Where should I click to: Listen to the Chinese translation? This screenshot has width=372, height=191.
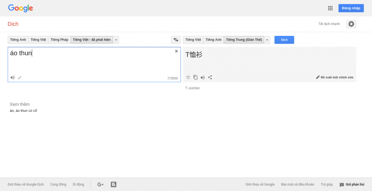203,77
